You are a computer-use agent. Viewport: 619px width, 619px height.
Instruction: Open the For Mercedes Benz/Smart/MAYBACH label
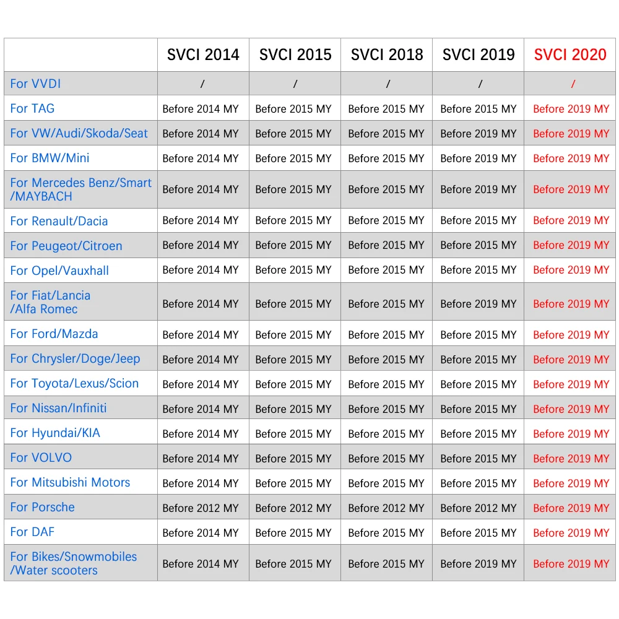80,189
